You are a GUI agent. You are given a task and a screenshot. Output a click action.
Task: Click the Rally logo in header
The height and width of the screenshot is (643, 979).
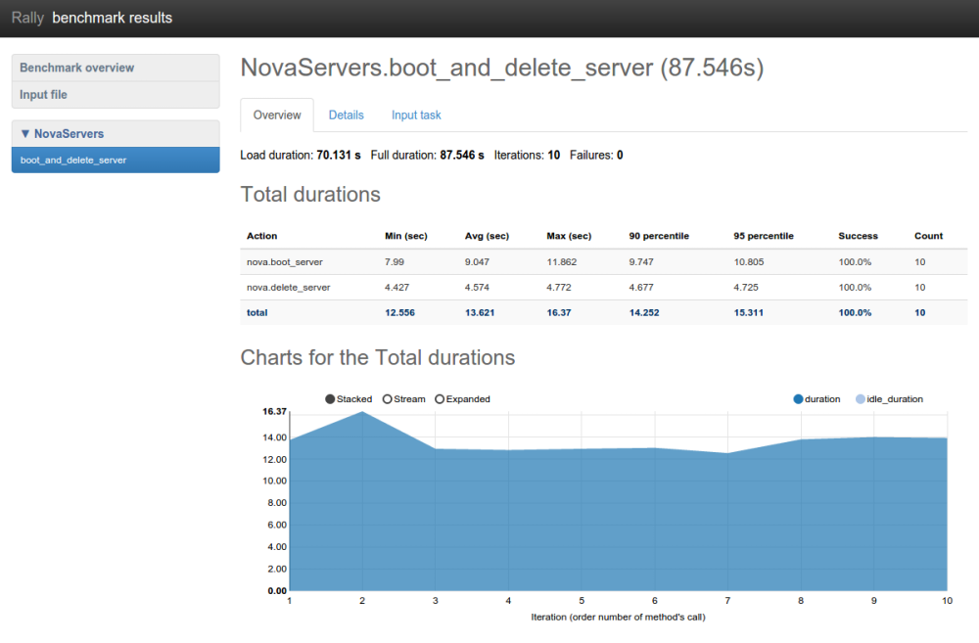pos(27,18)
